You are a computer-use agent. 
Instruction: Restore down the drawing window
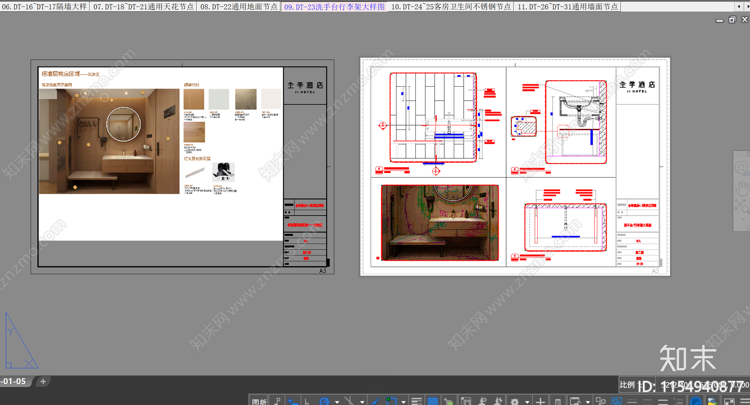coord(732,20)
